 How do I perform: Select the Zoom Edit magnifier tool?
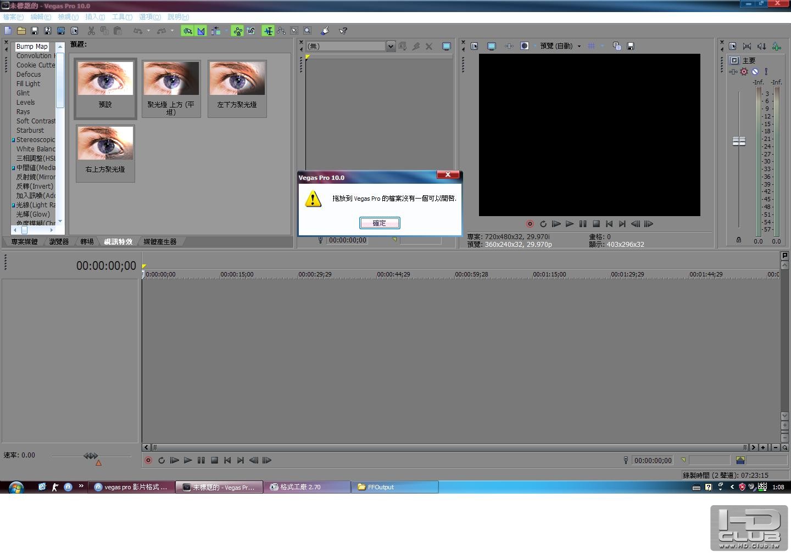(x=308, y=31)
